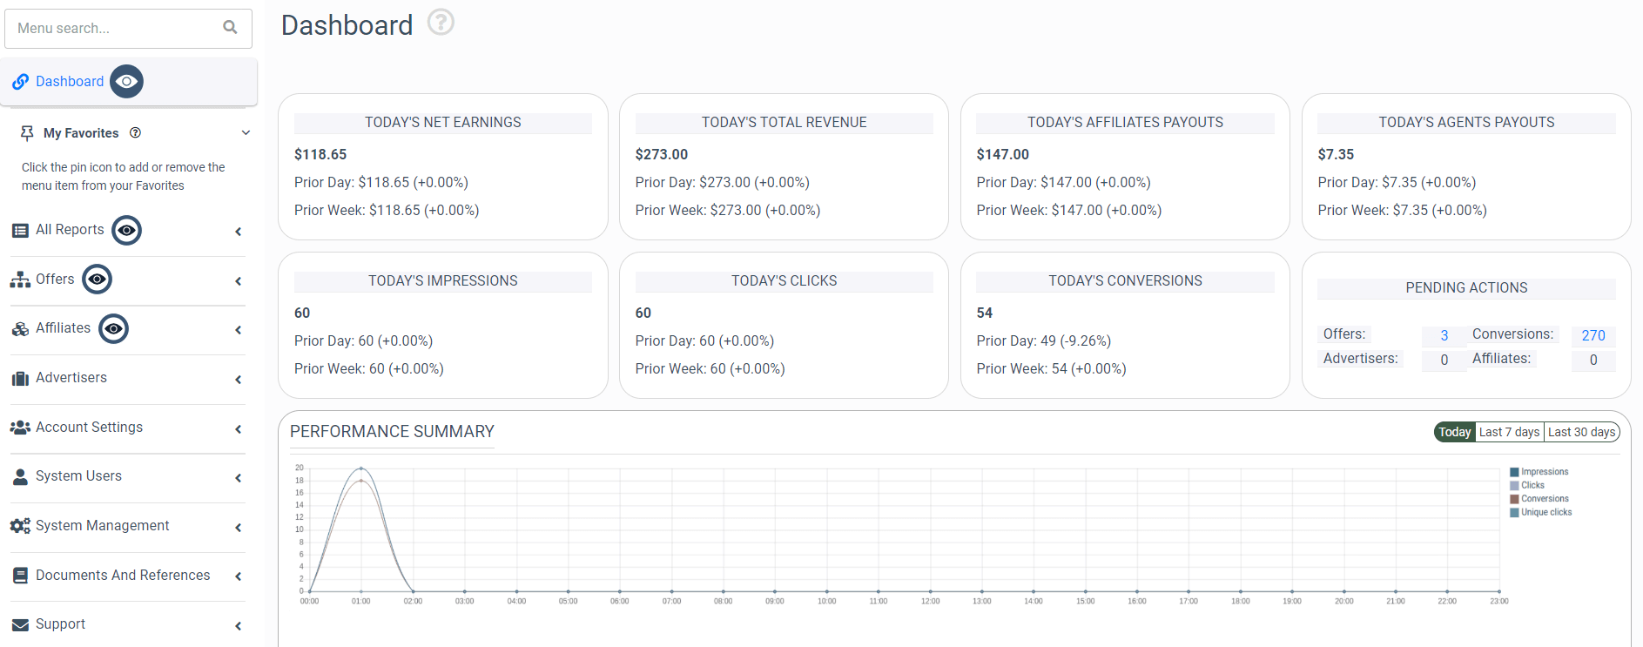This screenshot has height=647, width=1643.
Task: Toggle Unique clicks series in chart legend
Action: click(x=1541, y=512)
